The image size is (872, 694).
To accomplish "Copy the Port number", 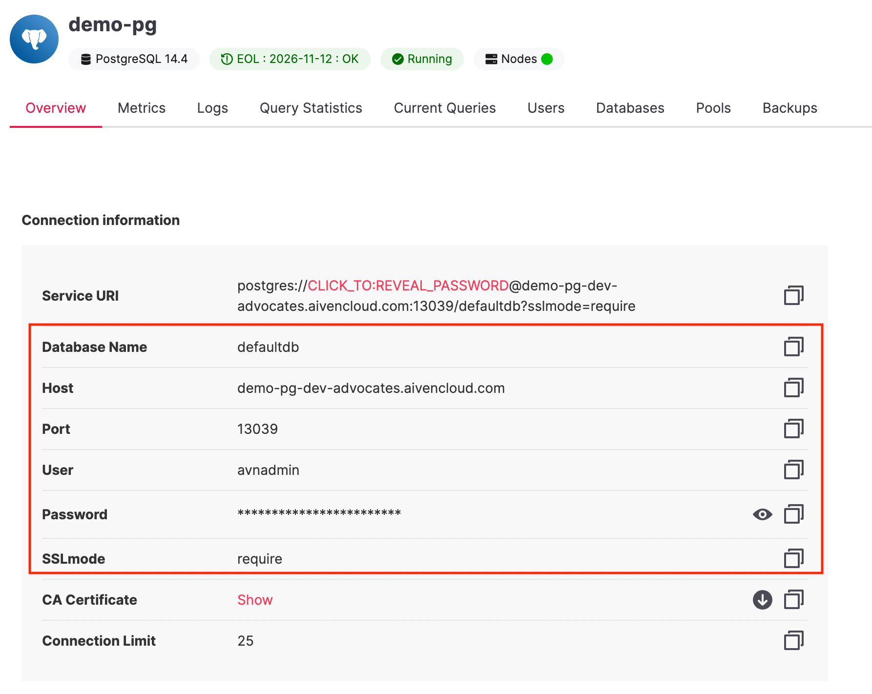I will pyautogui.click(x=793, y=429).
